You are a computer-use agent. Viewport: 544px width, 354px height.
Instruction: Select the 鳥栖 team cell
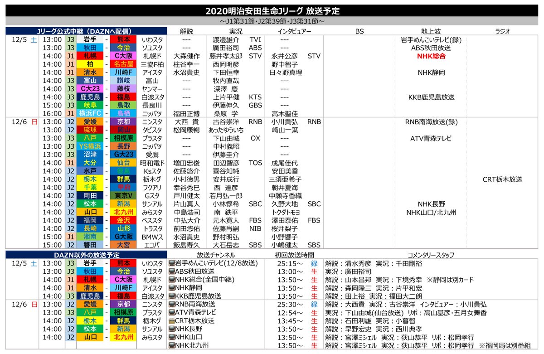(123, 113)
